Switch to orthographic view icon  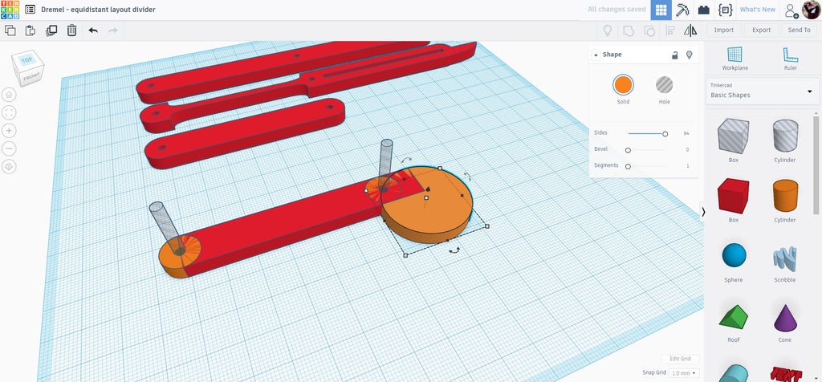coord(9,167)
